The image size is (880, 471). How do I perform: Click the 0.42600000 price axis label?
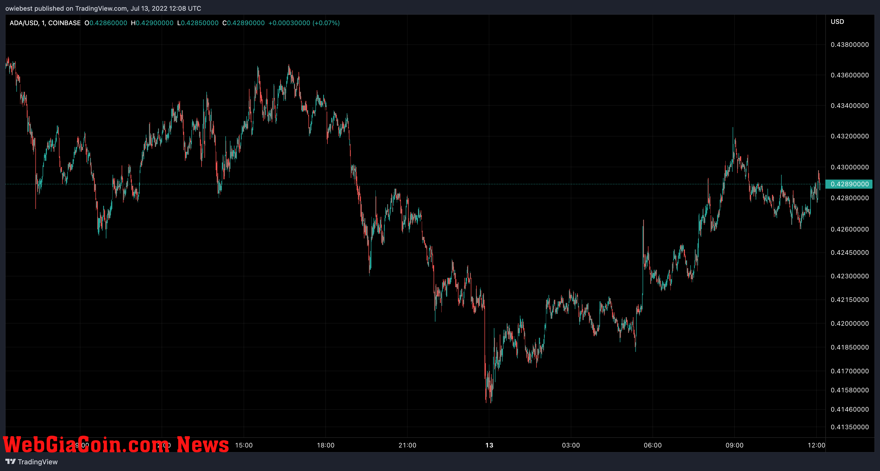(850, 229)
